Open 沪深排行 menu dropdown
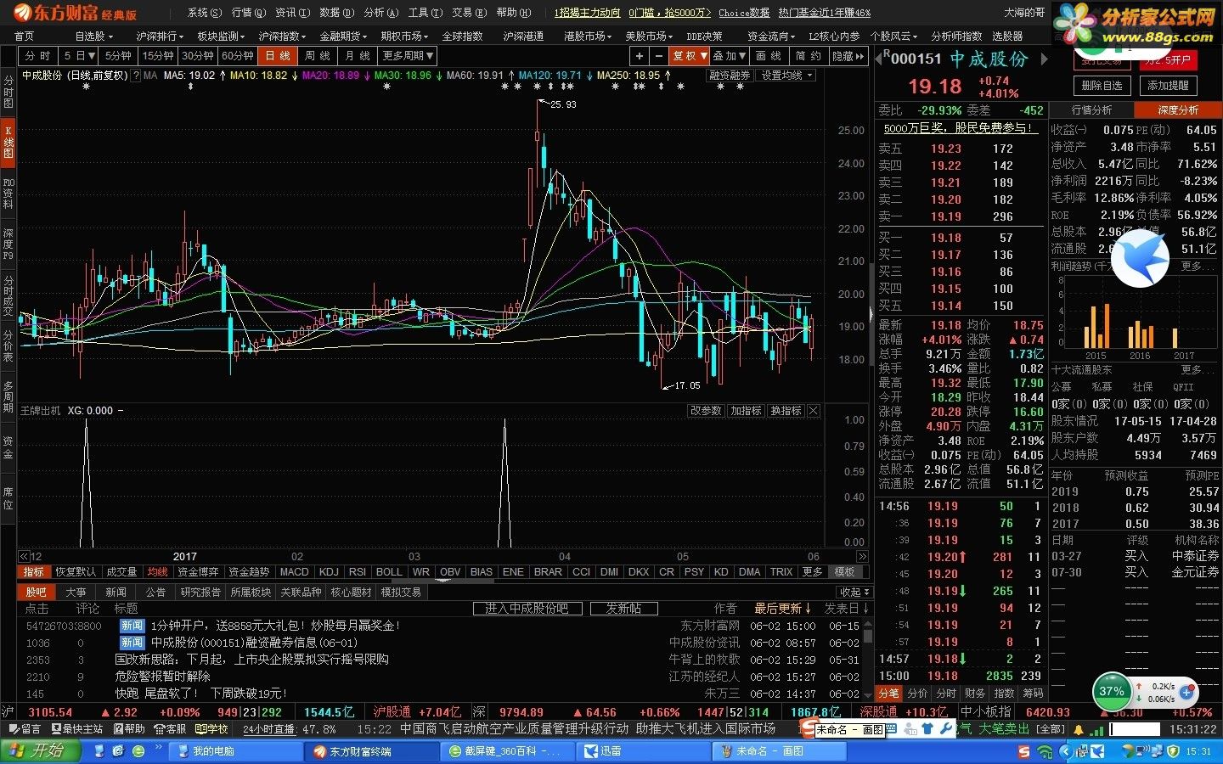 161,37
